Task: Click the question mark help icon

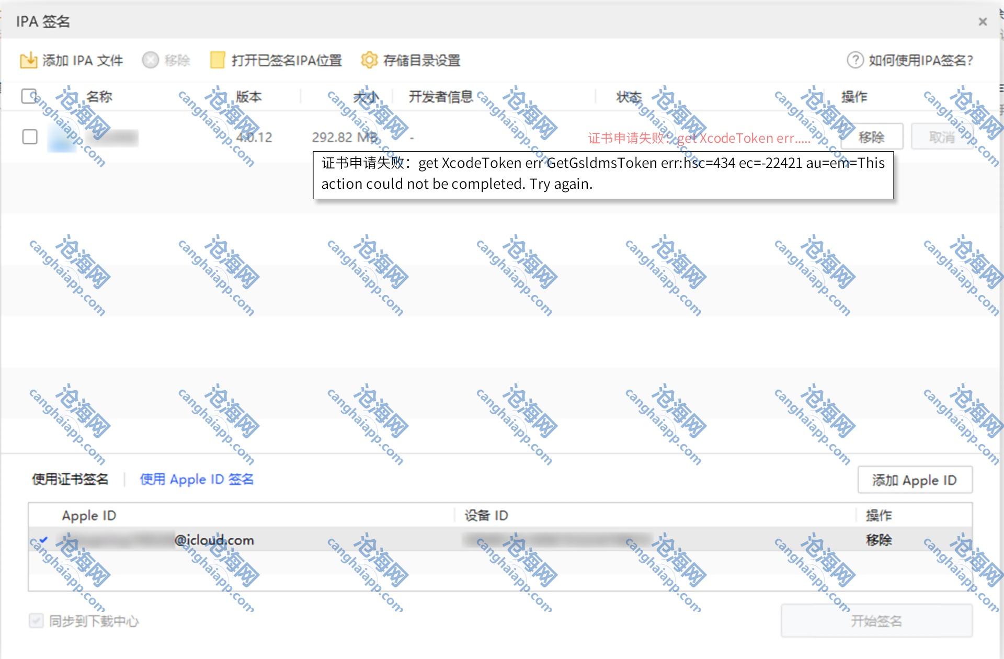Action: [855, 61]
